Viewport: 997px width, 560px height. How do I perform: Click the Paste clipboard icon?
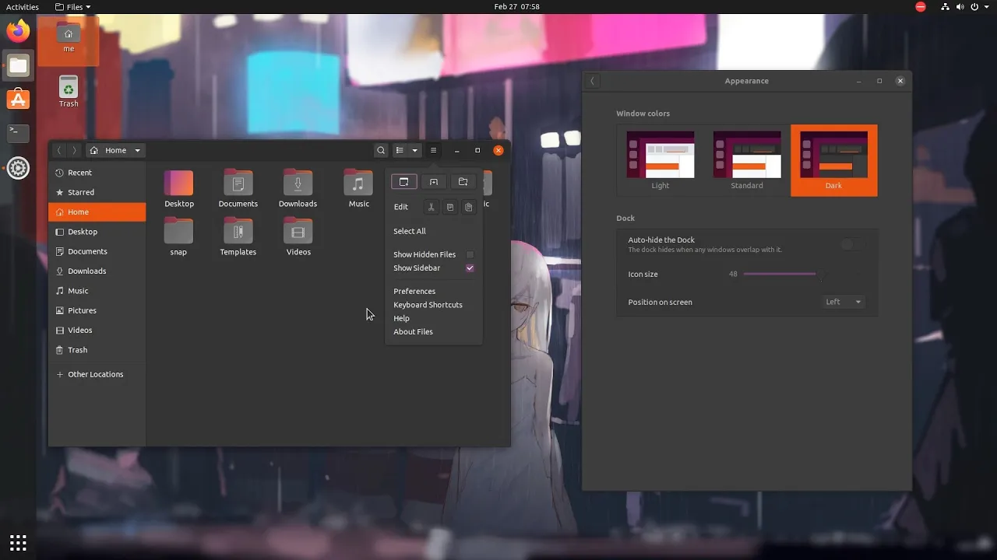(x=468, y=207)
